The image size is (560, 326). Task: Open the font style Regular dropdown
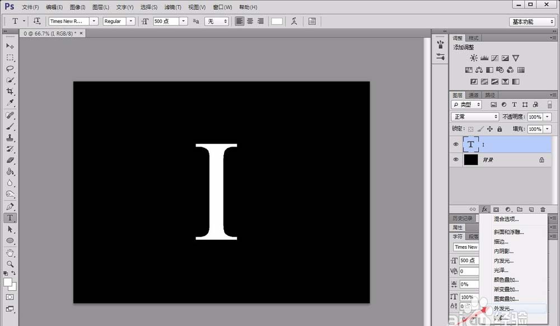point(130,21)
